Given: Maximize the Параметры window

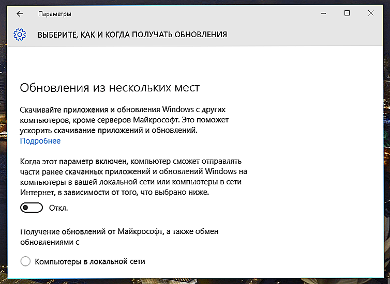Looking at the screenshot, I should pyautogui.click(x=347, y=13).
